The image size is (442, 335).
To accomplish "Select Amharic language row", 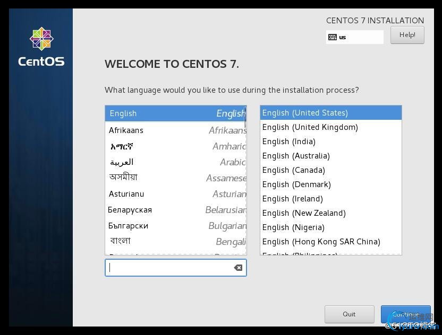I will click(x=175, y=146).
